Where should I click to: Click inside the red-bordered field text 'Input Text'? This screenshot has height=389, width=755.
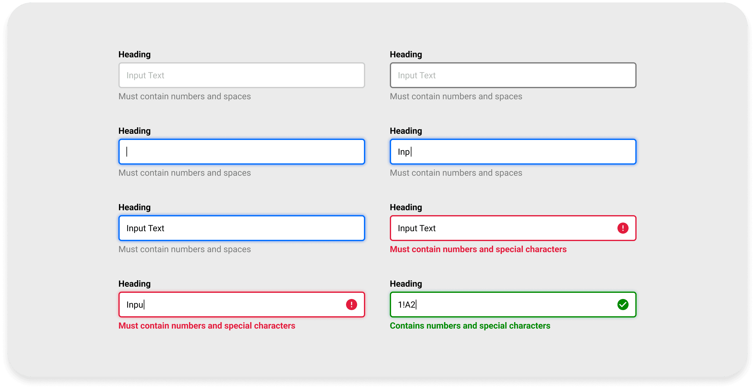pos(416,228)
